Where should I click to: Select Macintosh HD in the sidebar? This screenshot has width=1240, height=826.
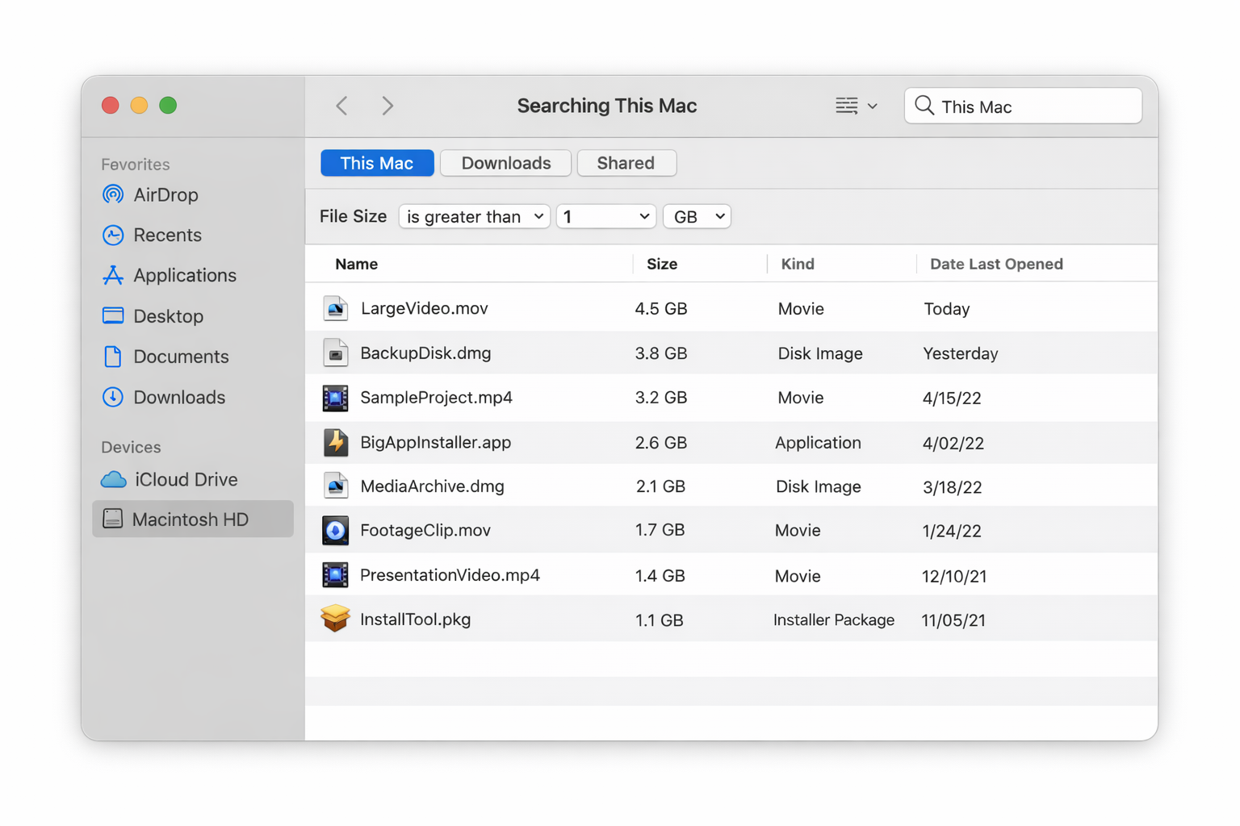tap(193, 519)
